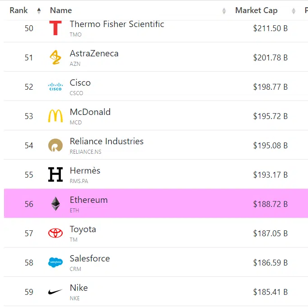This screenshot has width=308, height=307.
Task: Click the Salesforce cloud logo icon
Action: (x=55, y=262)
